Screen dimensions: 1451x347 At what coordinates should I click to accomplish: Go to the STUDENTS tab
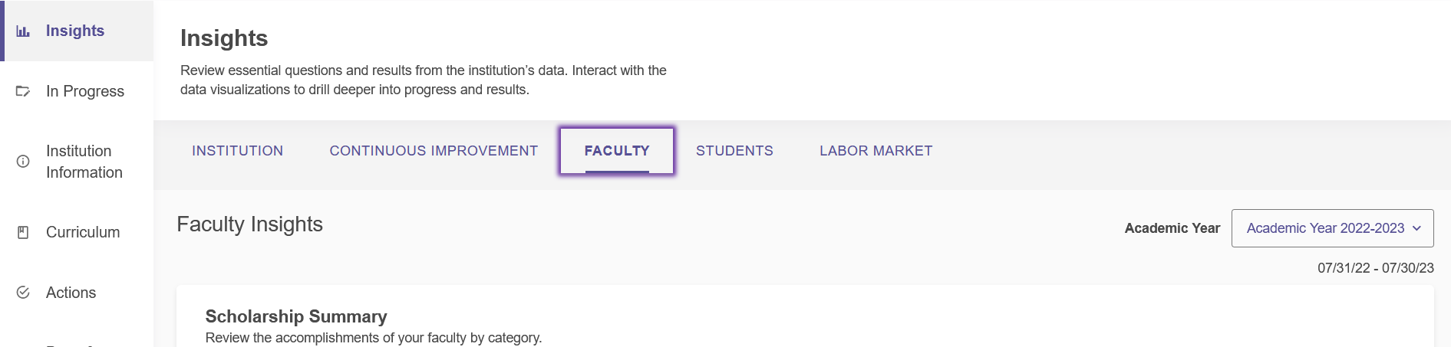click(734, 151)
